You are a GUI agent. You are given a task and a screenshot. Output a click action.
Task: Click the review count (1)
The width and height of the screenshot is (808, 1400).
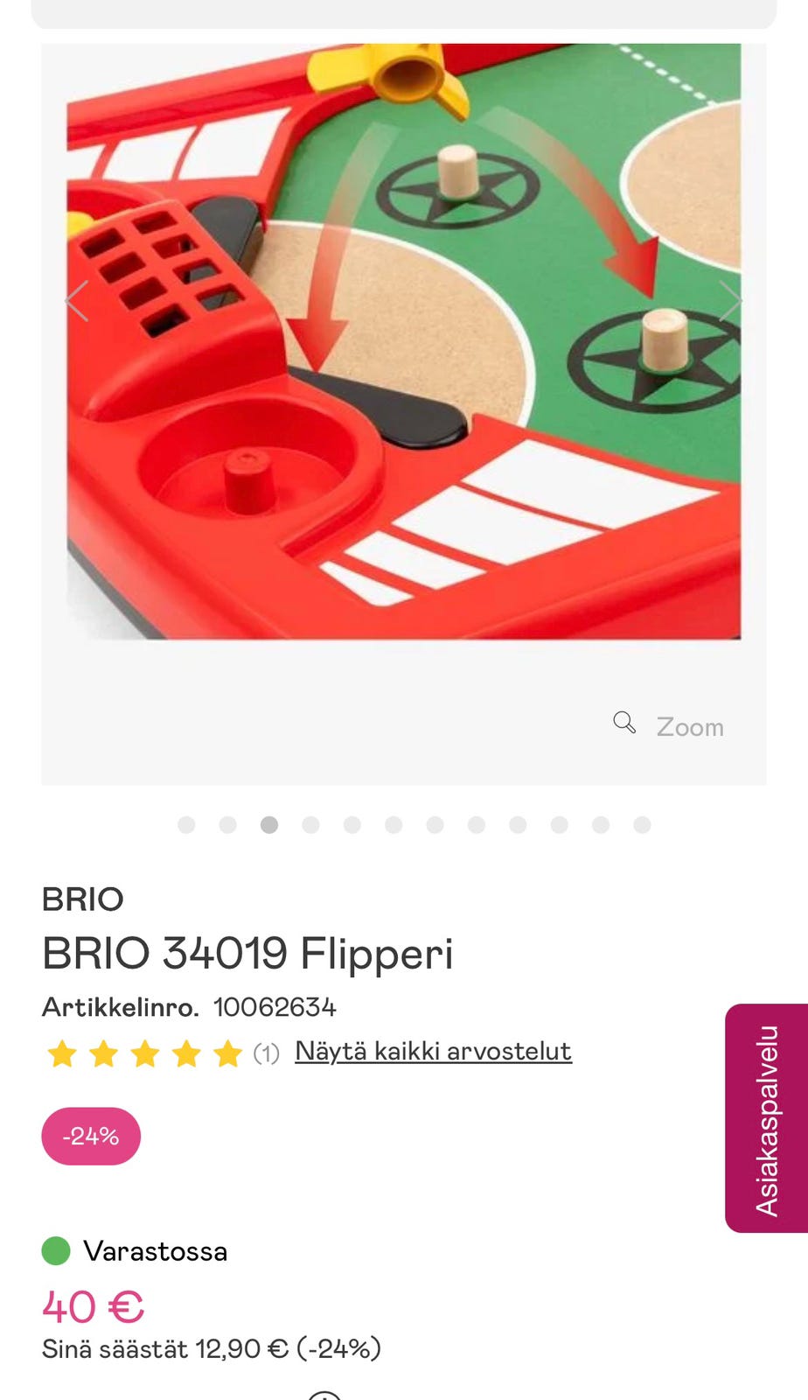pos(266,1053)
